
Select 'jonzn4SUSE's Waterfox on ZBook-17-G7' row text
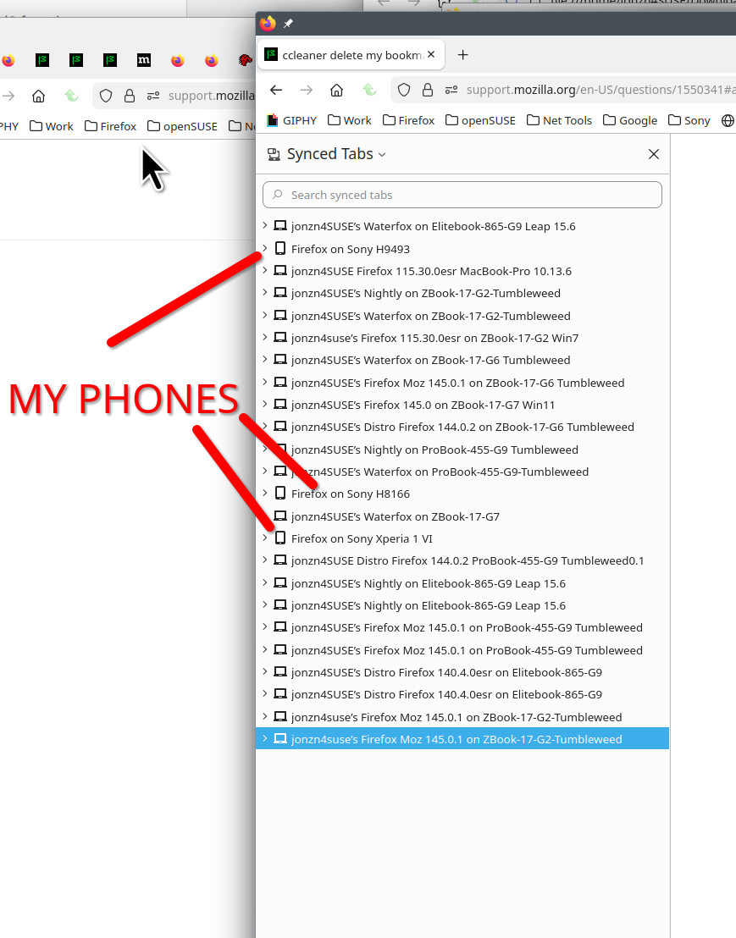pyautogui.click(x=395, y=516)
